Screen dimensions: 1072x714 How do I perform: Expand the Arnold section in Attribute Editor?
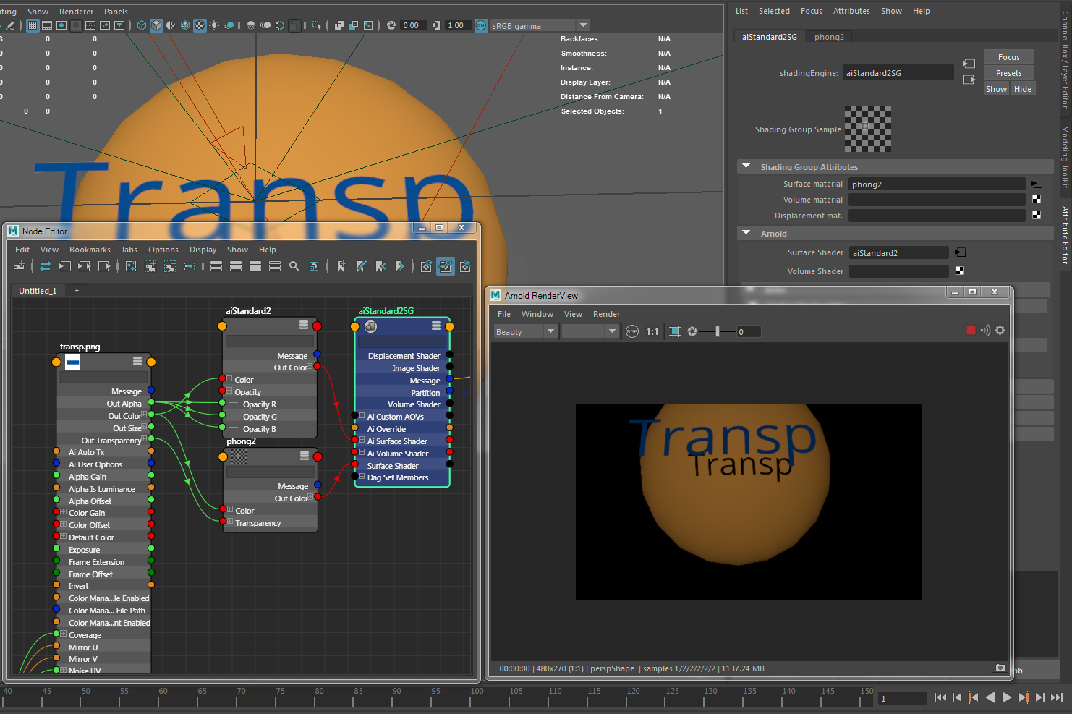point(746,233)
